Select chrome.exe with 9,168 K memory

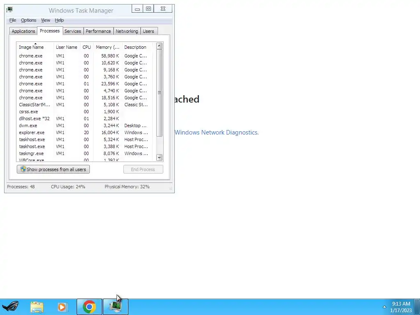pos(84,70)
